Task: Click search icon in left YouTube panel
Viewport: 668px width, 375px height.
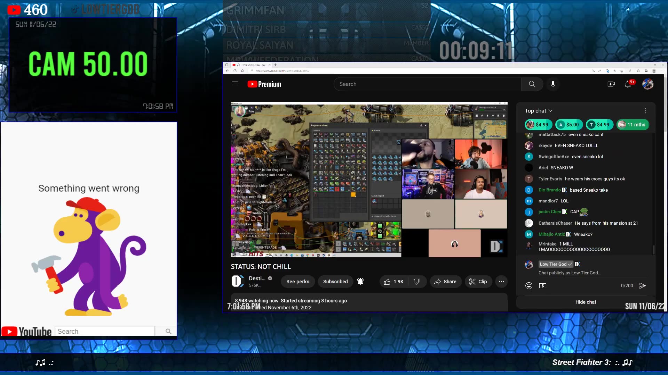Action: point(168,332)
